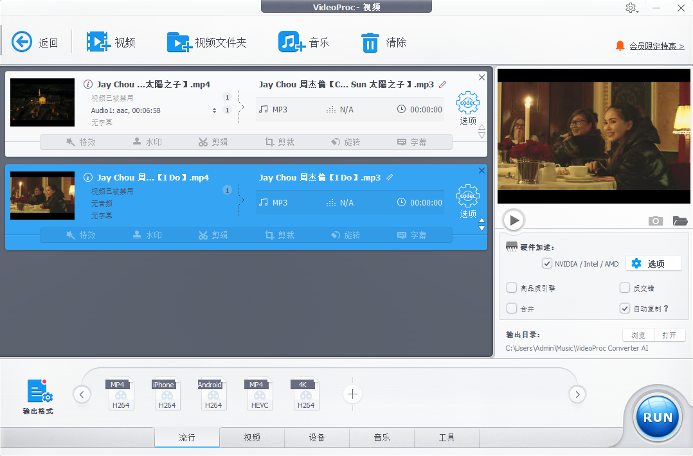Select the 太陽之子 video thumbnail
The height and width of the screenshot is (456, 693).
tap(42, 102)
